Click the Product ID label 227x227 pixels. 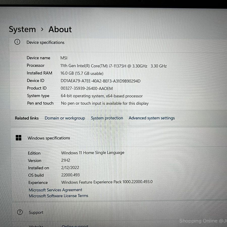click(37, 88)
